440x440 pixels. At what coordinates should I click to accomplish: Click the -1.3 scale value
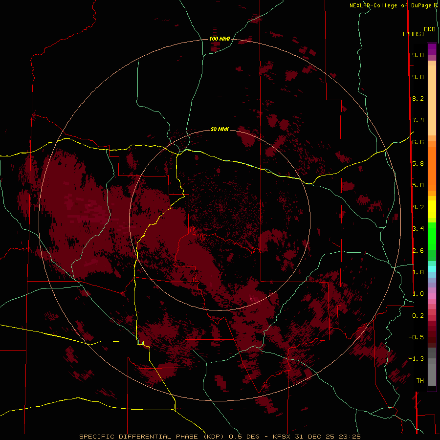(x=416, y=359)
